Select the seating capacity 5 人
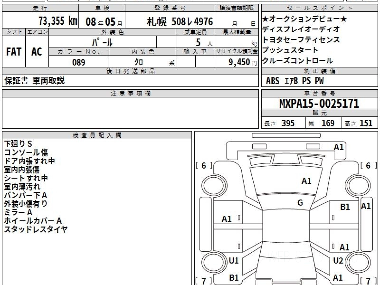This screenshot has width=380, height=285. tap(204, 42)
